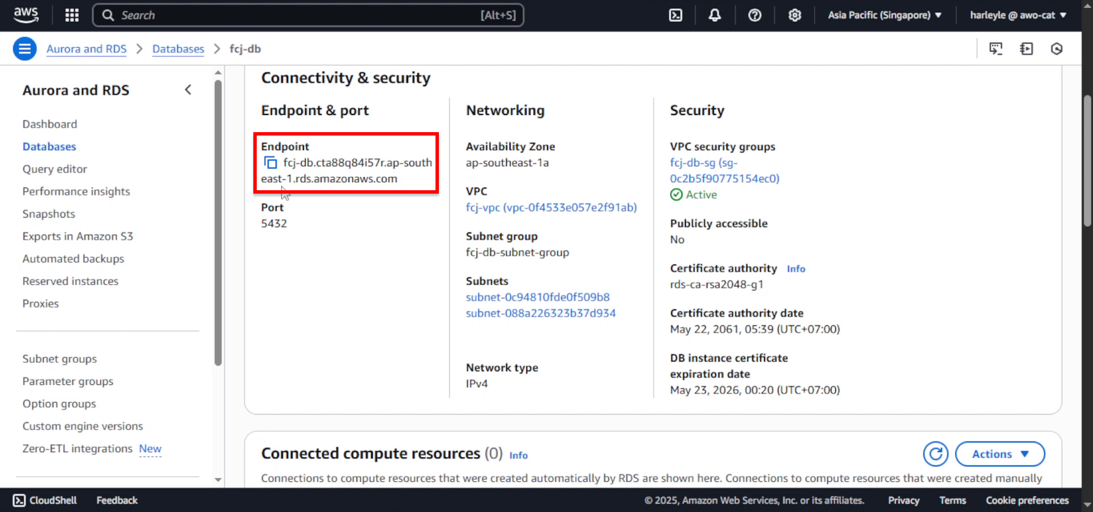Screen dimensions: 1093x512
Task: Open the region selector Asia Pacific (Singapore)
Action: point(885,15)
